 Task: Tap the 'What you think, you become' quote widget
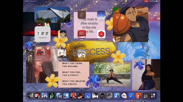tap(74, 75)
